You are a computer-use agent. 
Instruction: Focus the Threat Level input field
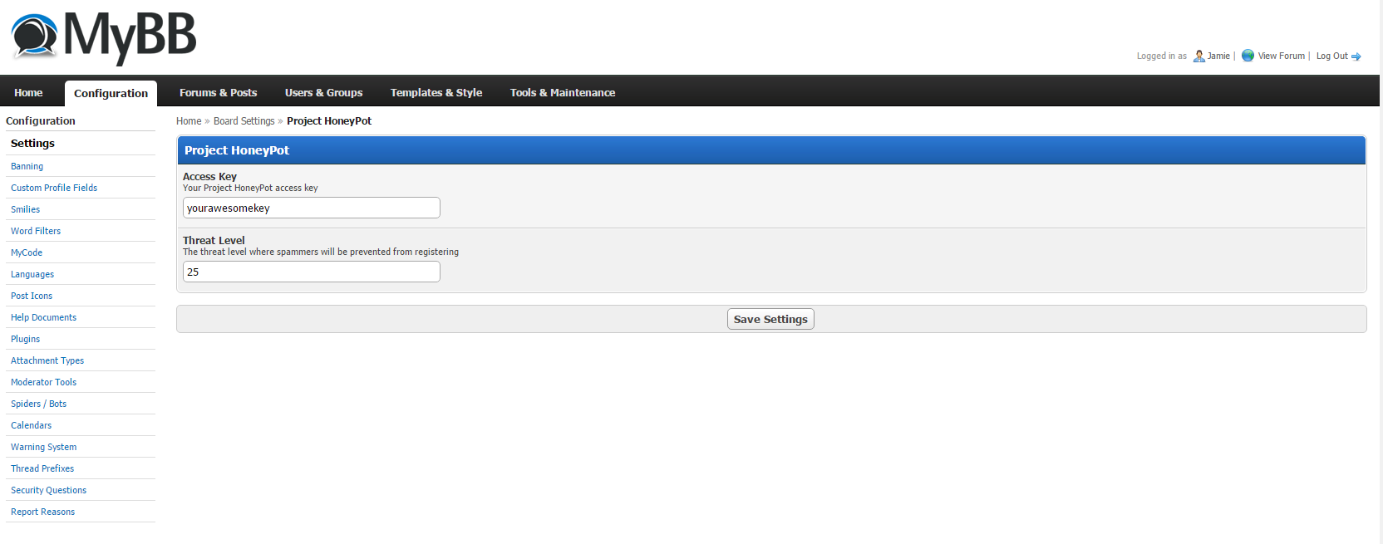312,272
